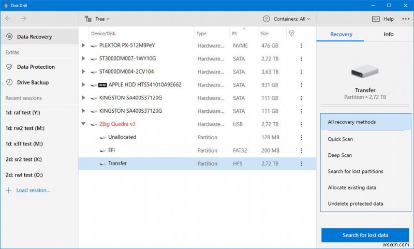Expand the PLEXTOR PX-512M9PeY disk
The width and height of the screenshot is (414, 249).
[84, 46]
